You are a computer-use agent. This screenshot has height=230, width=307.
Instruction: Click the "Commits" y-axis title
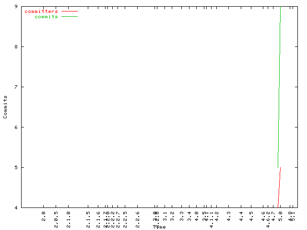(x=5, y=107)
